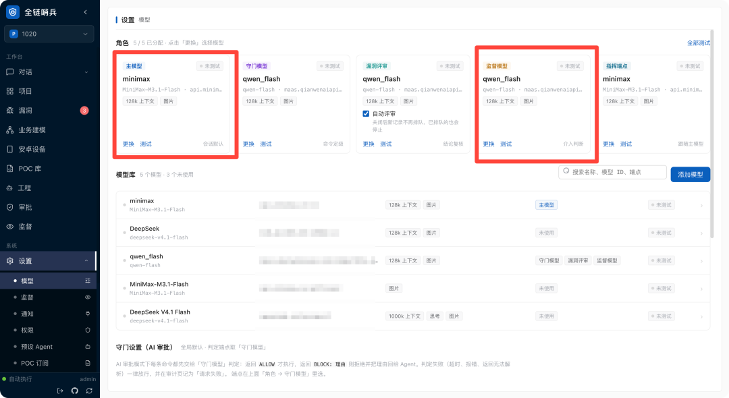
Task: Click 测试 on the 监督模型 card
Action: [x=506, y=144]
